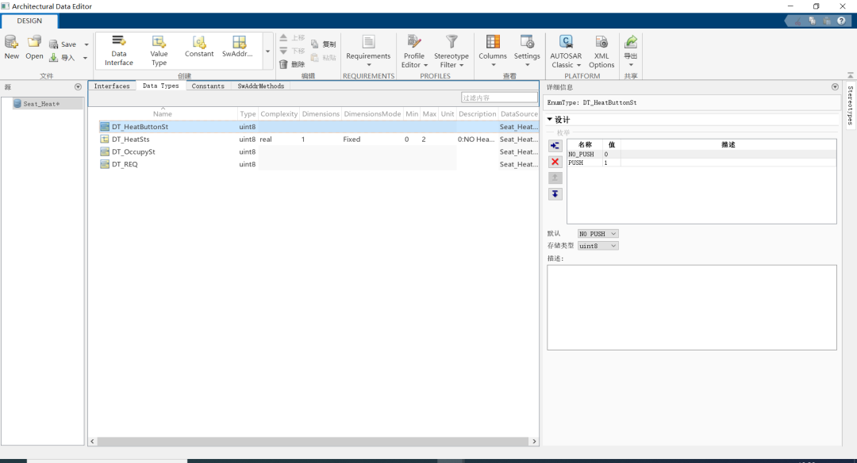The height and width of the screenshot is (463, 857).
Task: Click the 复制 copy icon
Action: pyautogui.click(x=315, y=44)
